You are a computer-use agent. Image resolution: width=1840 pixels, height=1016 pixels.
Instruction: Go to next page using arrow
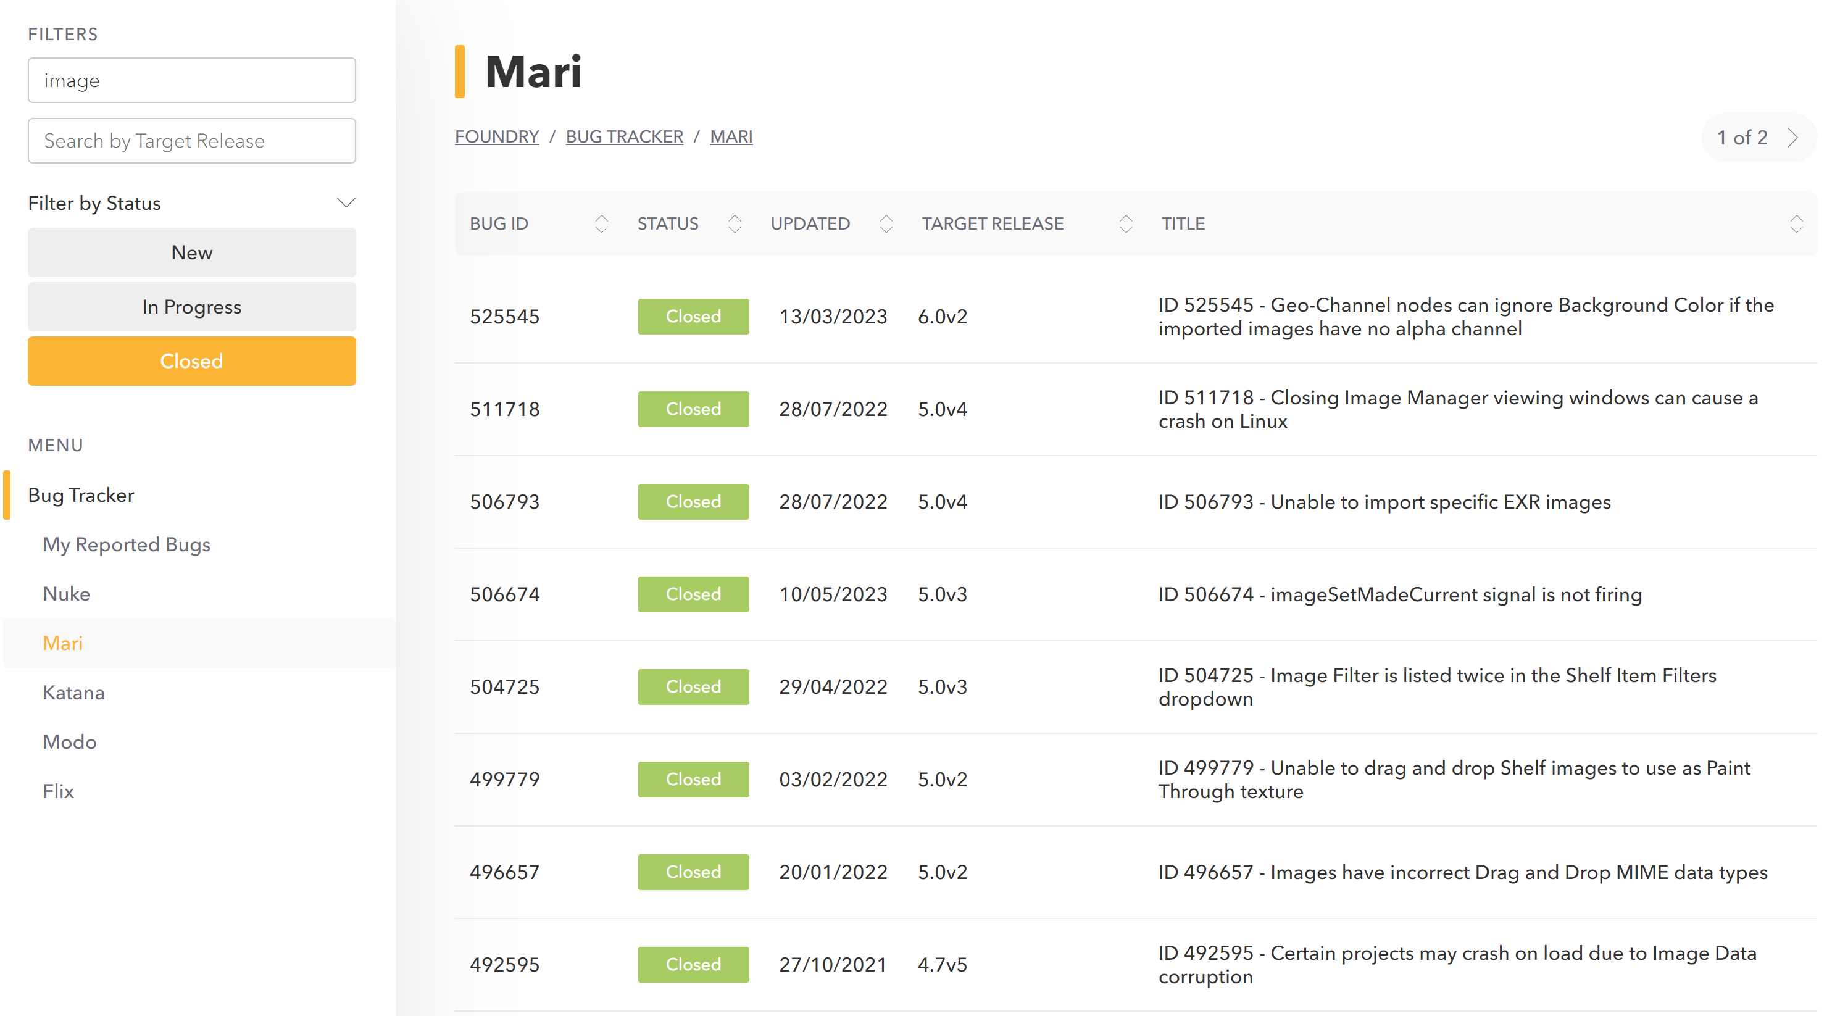point(1793,137)
